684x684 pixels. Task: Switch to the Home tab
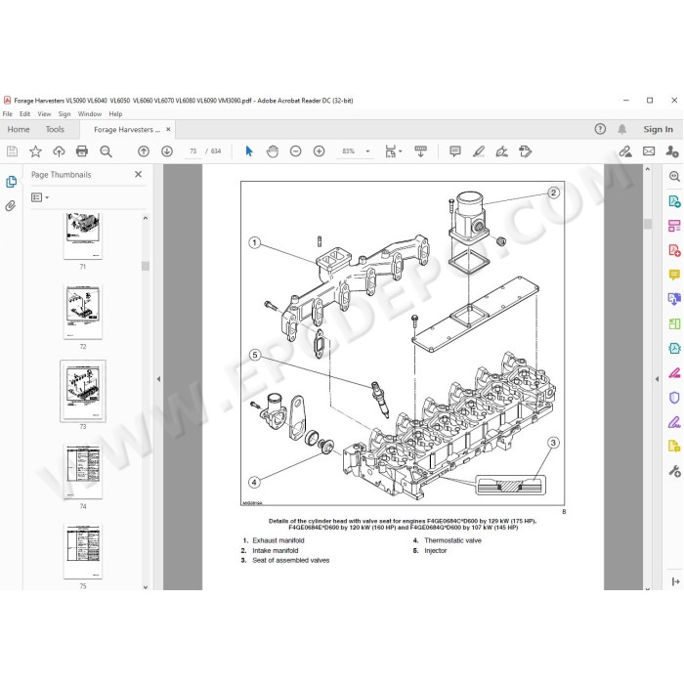pyautogui.click(x=19, y=129)
